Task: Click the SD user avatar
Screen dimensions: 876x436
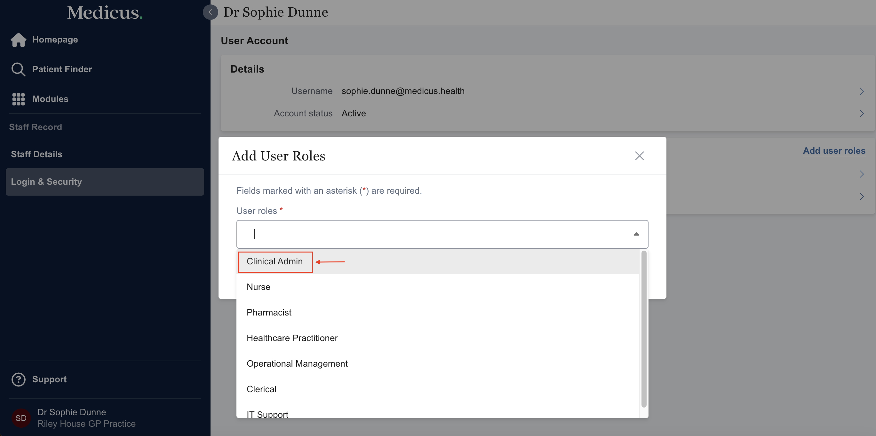Action: click(x=21, y=418)
